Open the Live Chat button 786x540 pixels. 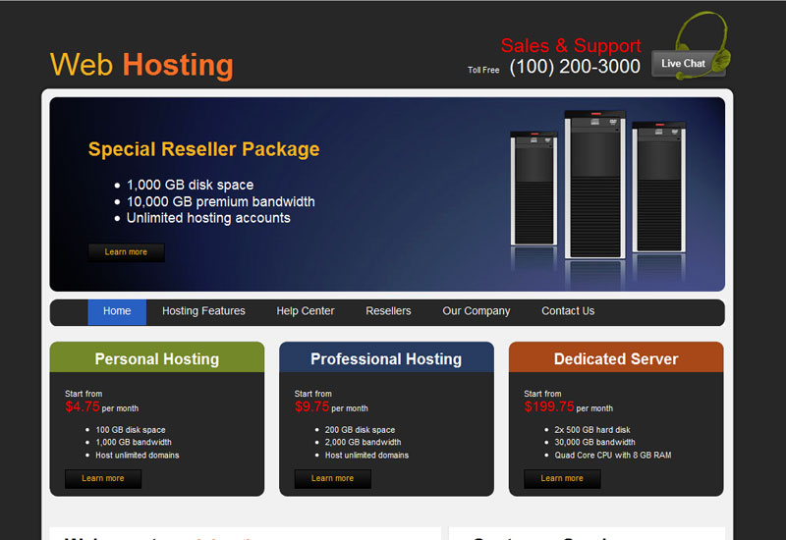[x=684, y=64]
